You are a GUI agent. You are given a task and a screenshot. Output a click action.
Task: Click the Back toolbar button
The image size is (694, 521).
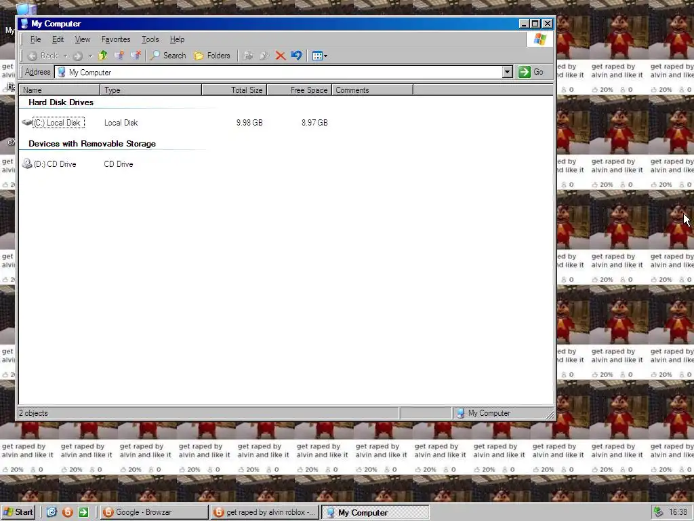pyautogui.click(x=43, y=56)
